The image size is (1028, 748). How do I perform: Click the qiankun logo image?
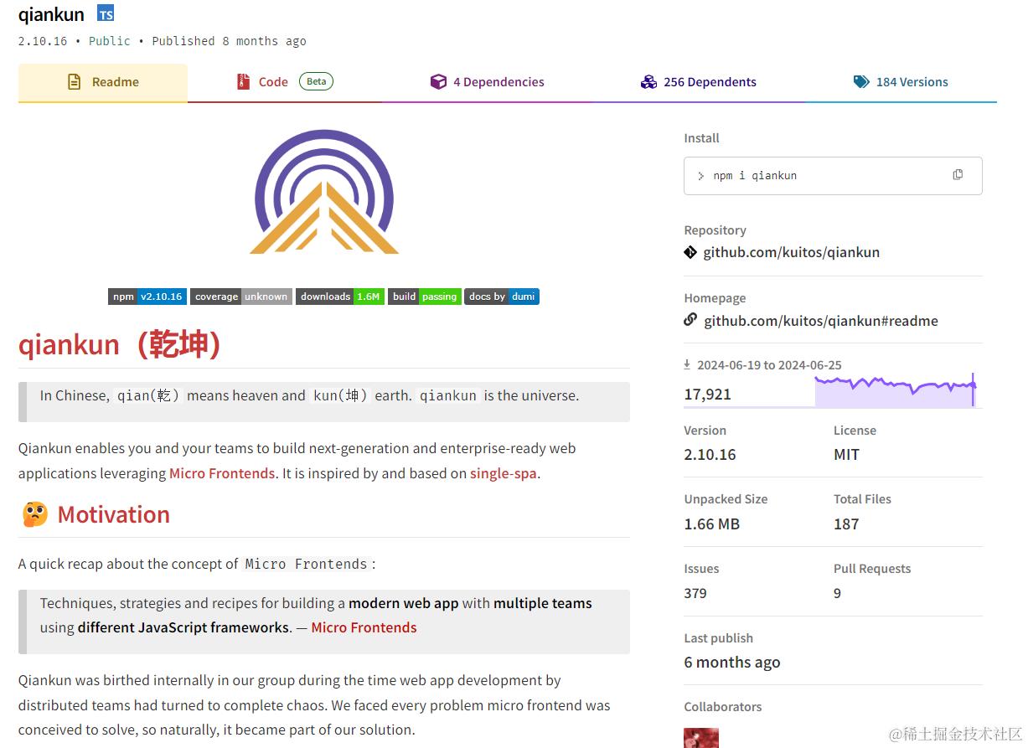click(324, 193)
